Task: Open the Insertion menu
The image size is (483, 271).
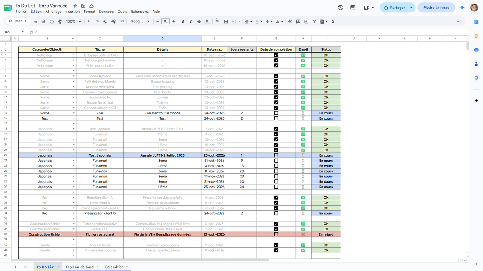Action: [x=73, y=12]
